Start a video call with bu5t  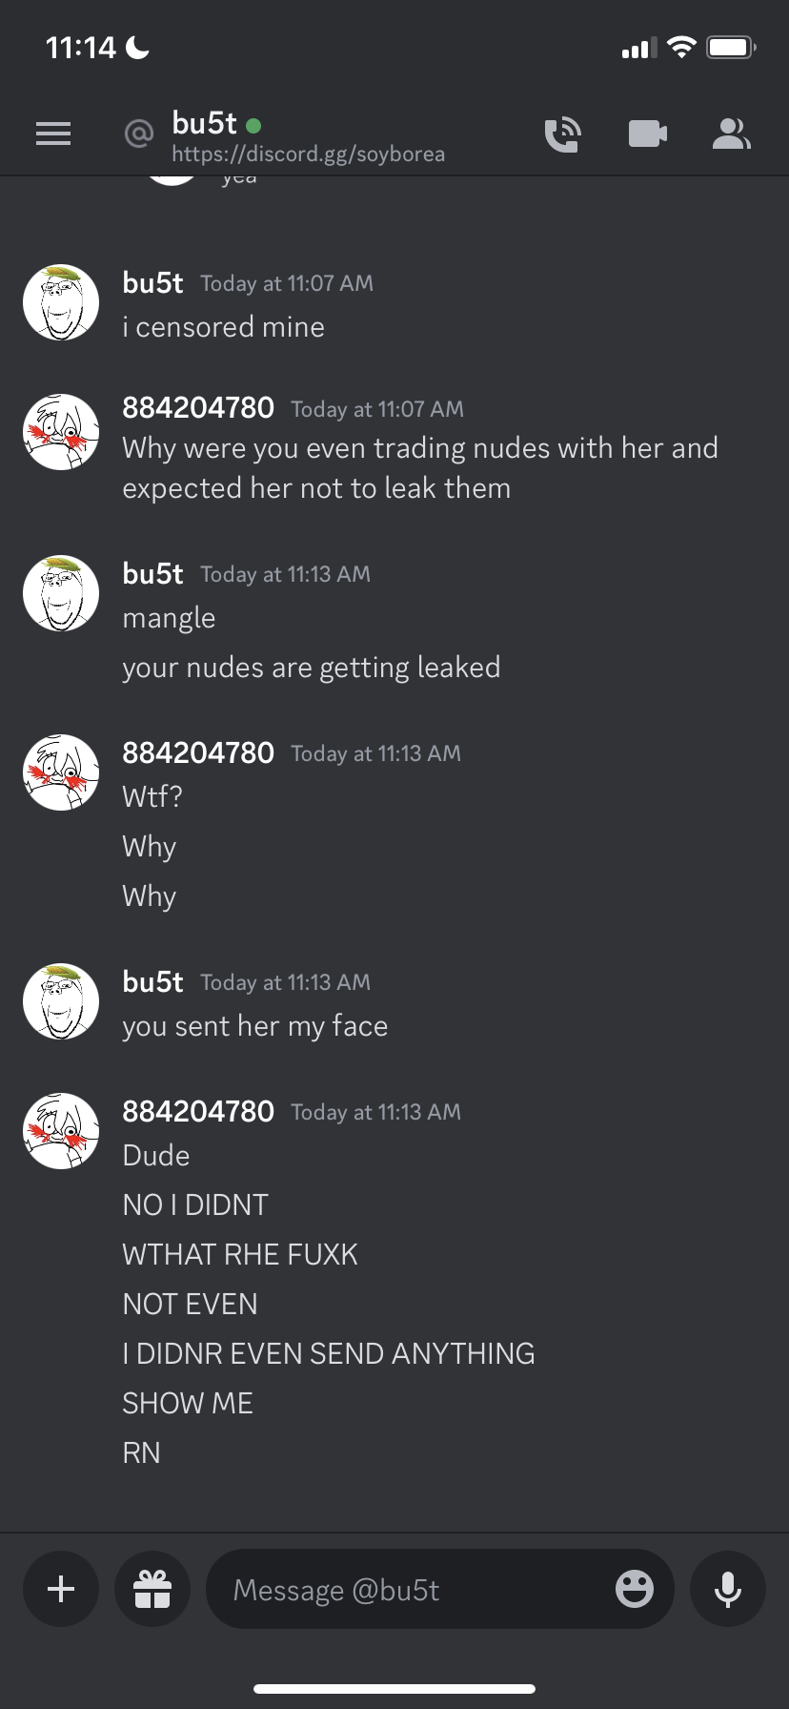click(648, 134)
